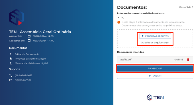The width and height of the screenshot is (196, 105).
Task: Click the envelope email icon under Suporte
Action: 11,80
